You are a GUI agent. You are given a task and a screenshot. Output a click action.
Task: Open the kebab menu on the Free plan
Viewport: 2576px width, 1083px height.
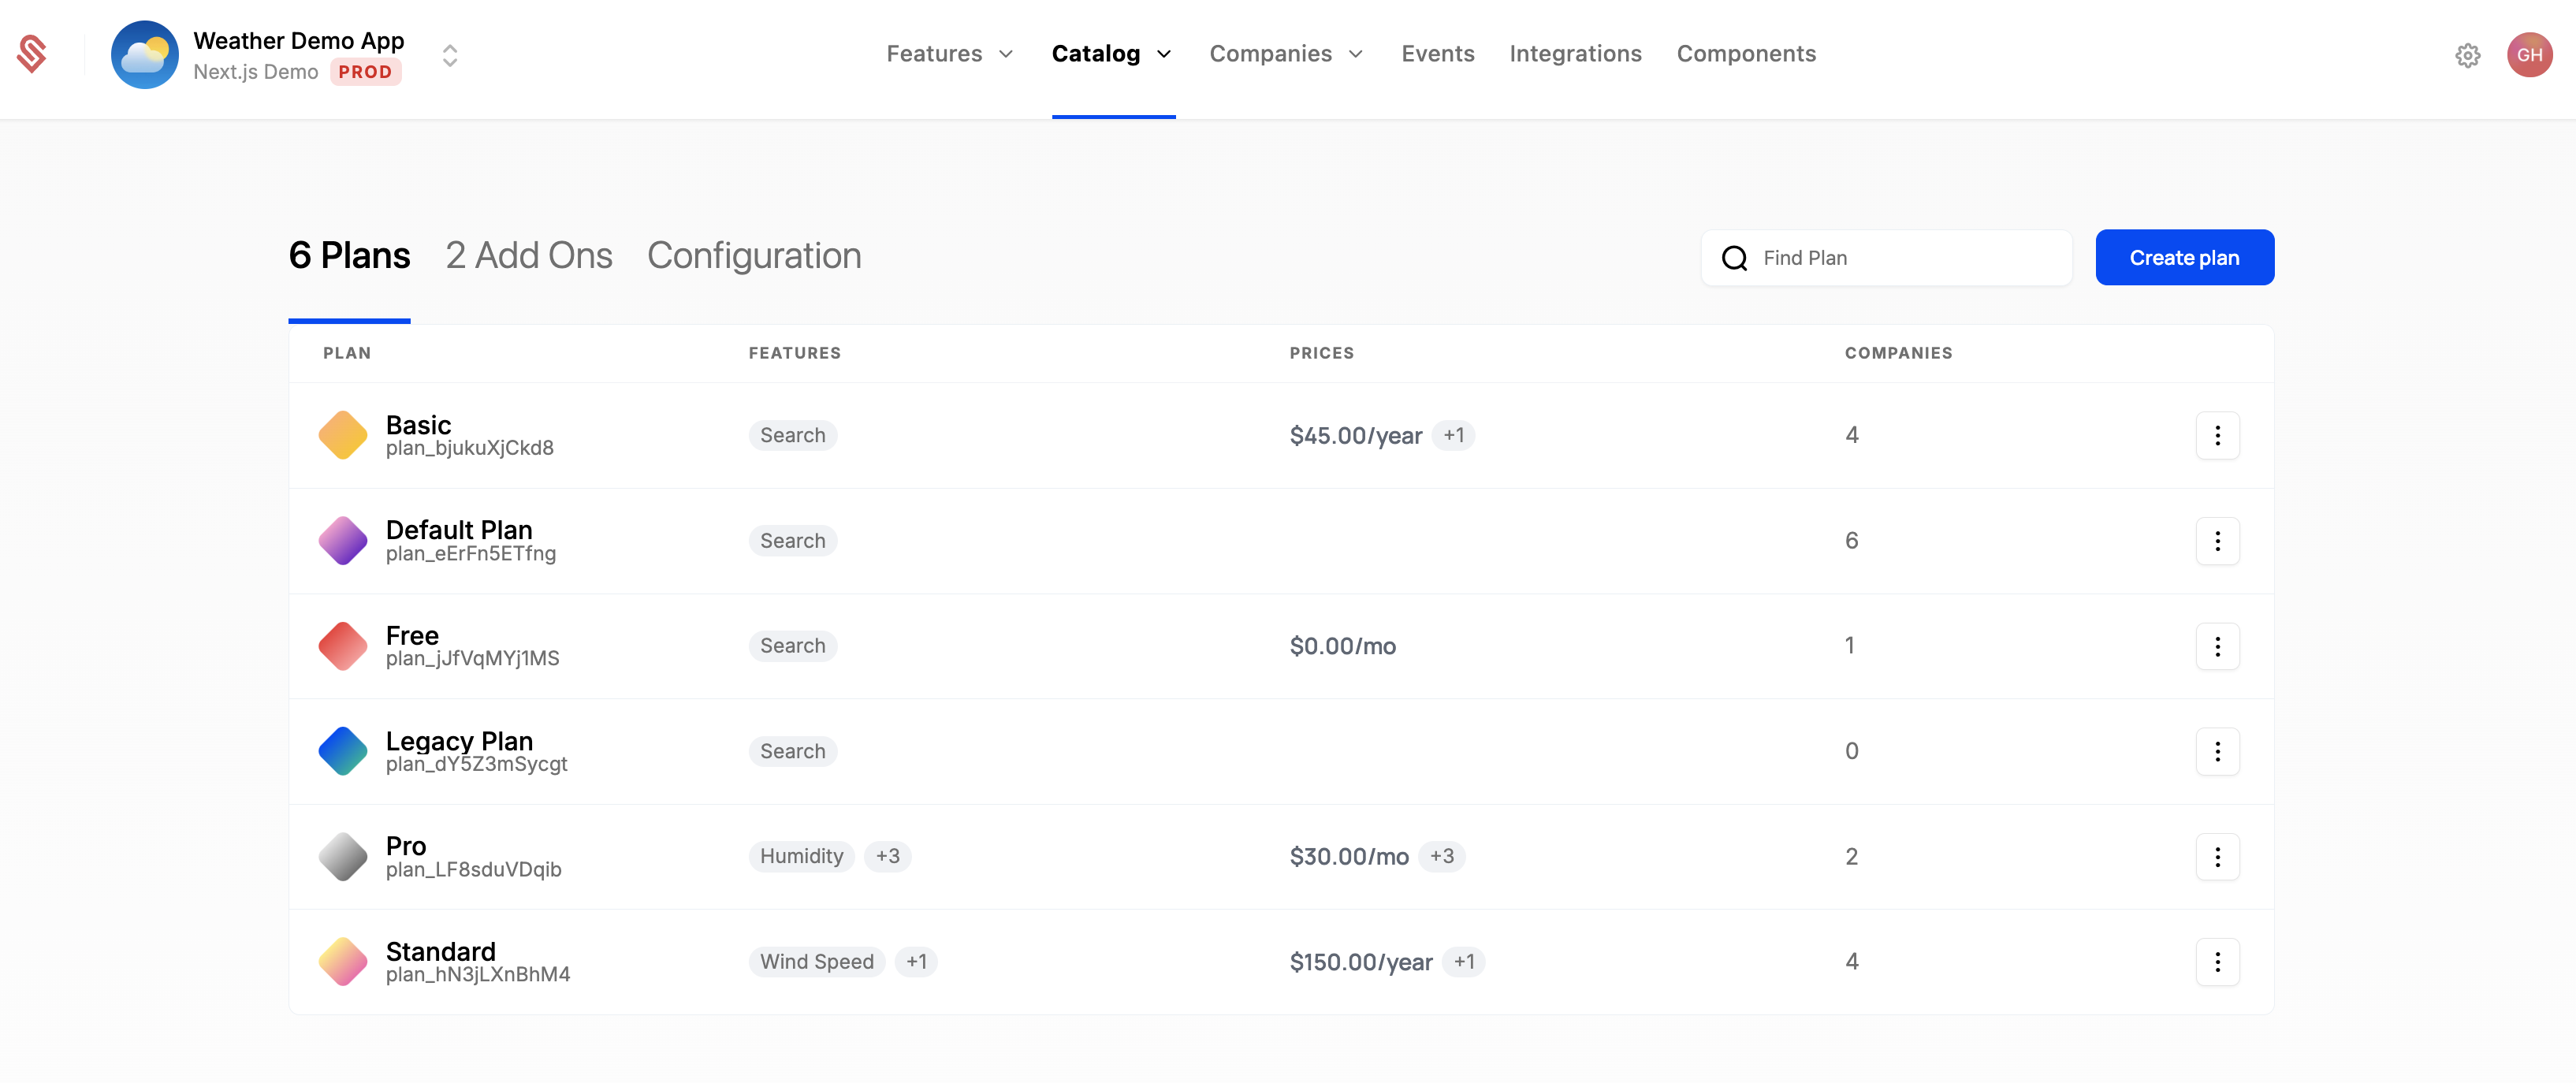coord(2218,646)
